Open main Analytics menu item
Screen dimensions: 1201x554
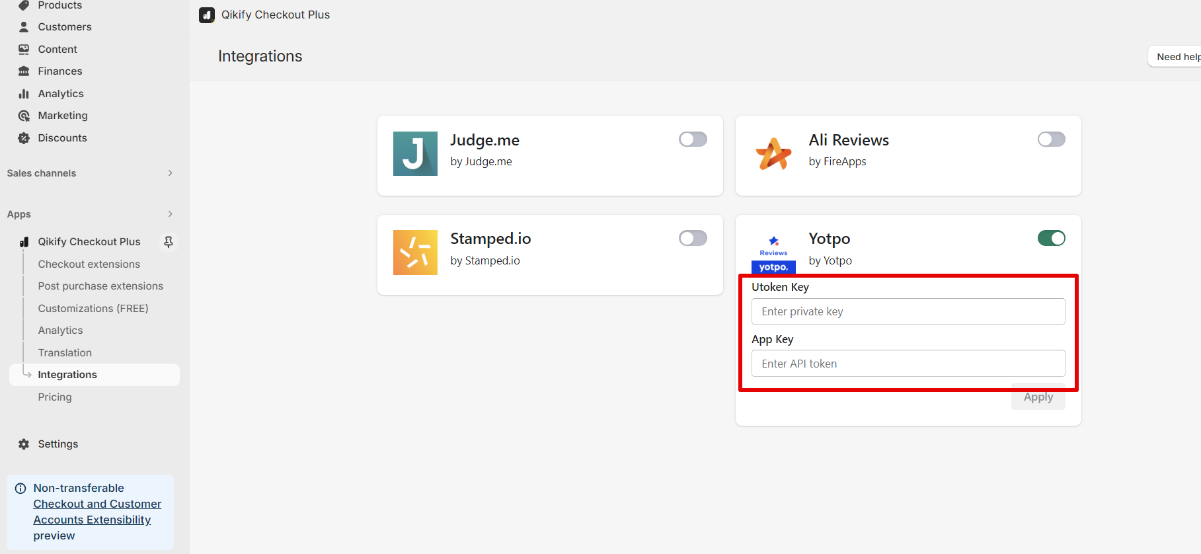(x=61, y=94)
